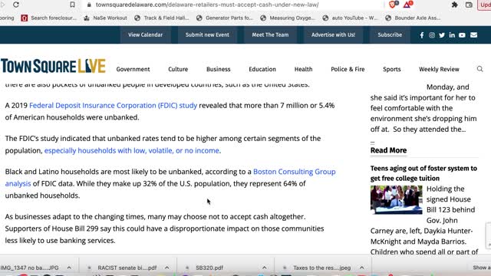Open TownSquare Instagram icon
This screenshot has height=276, width=491.
click(x=432, y=35)
